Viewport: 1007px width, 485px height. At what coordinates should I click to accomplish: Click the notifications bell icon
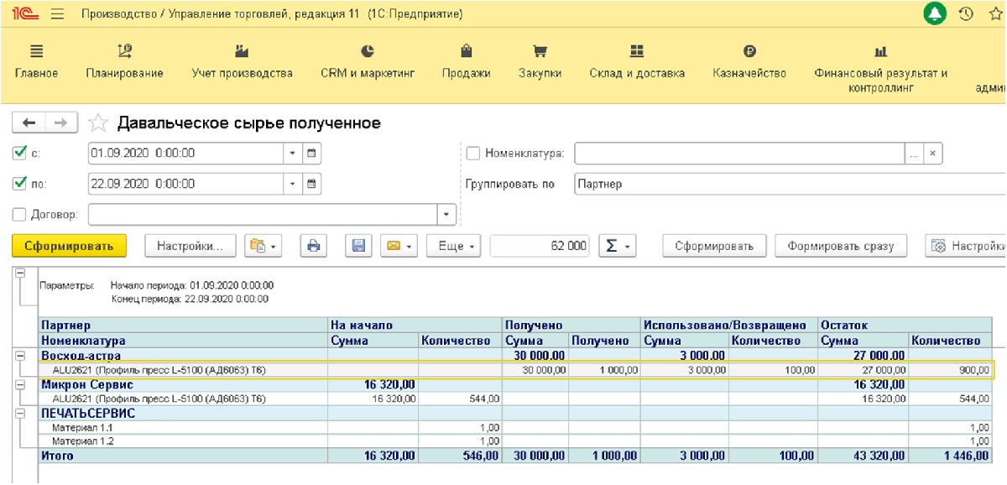(935, 14)
